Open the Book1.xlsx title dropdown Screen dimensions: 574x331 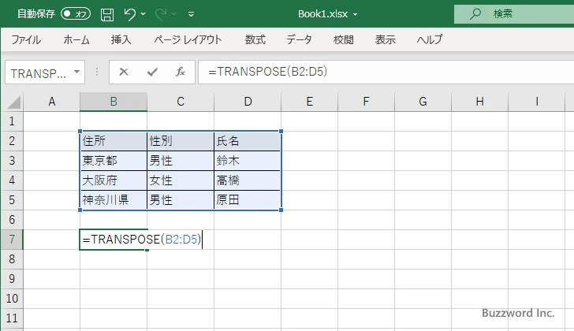click(355, 15)
